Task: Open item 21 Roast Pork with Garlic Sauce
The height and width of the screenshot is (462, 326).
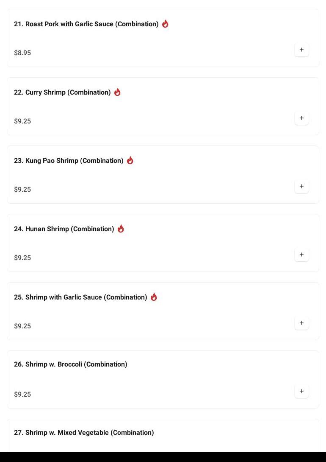Action: (x=86, y=24)
